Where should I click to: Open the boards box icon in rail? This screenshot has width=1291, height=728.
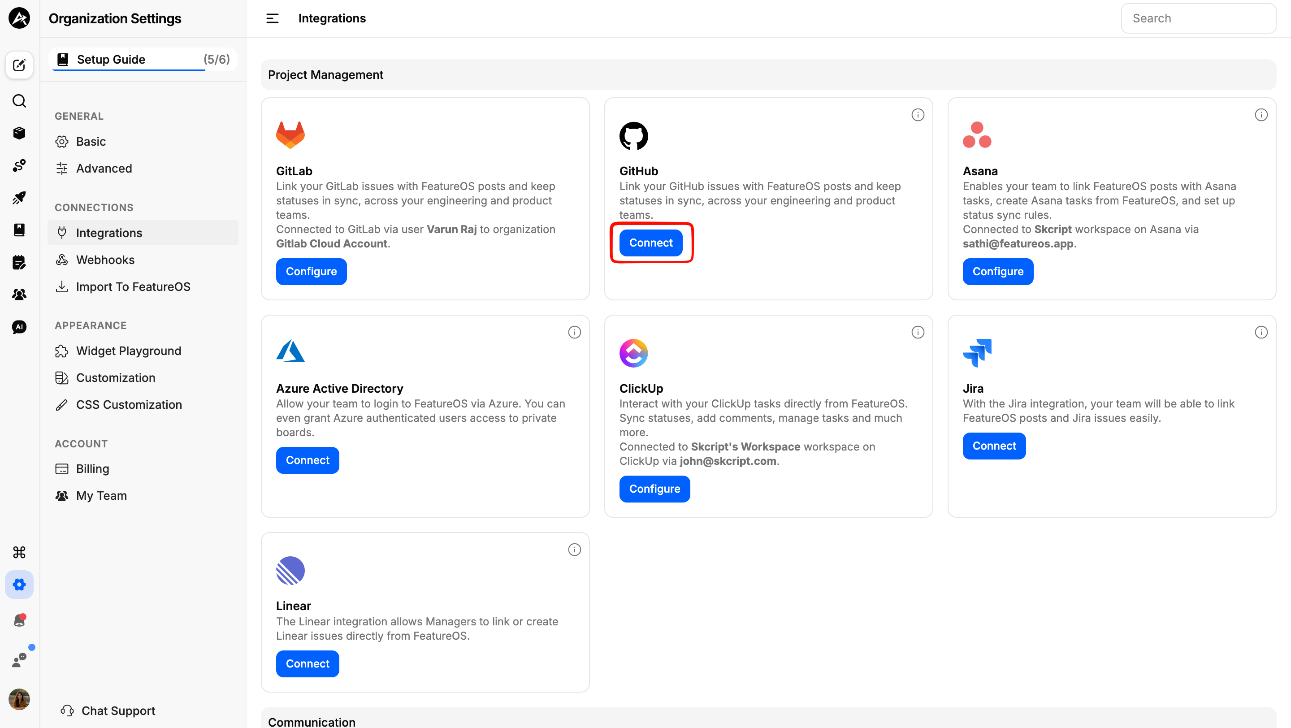coord(19,133)
